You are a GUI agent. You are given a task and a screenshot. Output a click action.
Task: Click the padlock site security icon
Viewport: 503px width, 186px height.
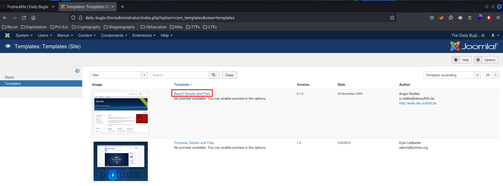pos(81,18)
